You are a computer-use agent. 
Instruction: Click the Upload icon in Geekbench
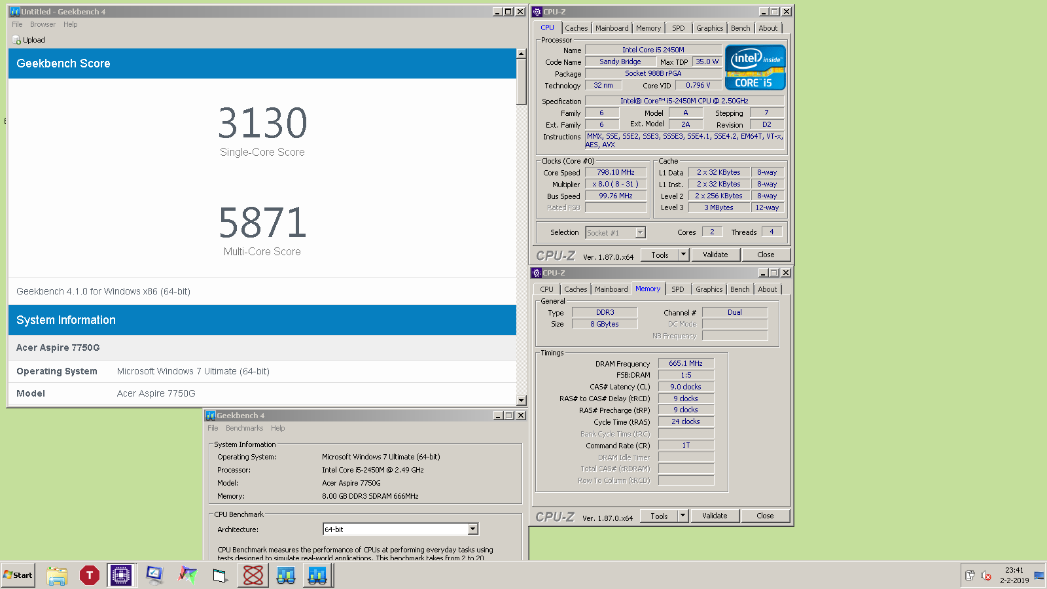point(17,40)
